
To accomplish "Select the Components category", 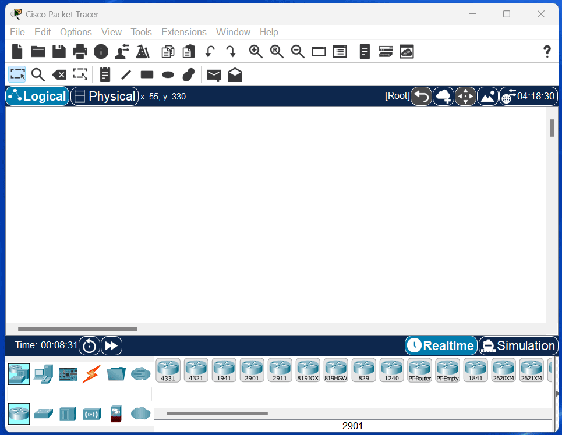I will (x=68, y=374).
